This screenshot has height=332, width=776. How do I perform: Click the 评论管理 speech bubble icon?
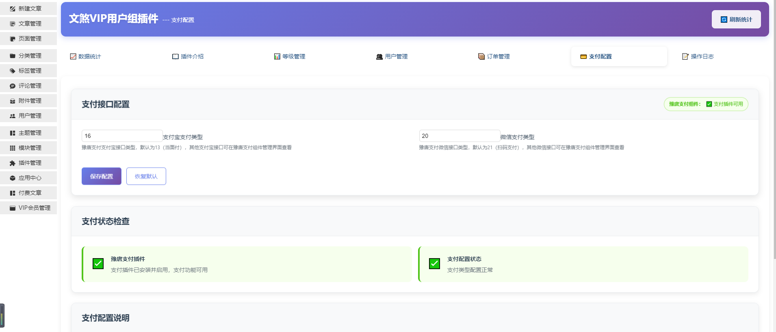coord(13,86)
